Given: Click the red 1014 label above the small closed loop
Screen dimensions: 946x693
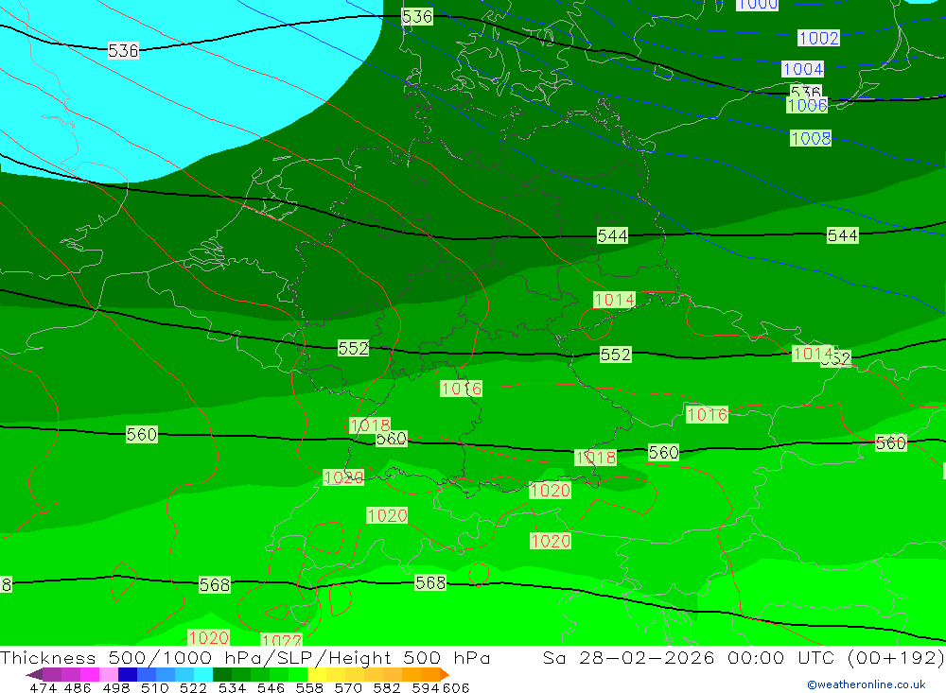Looking at the screenshot, I should 615,299.
